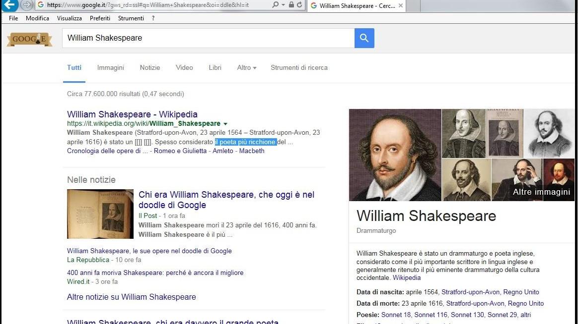Screen dimensions: 578x324
Task: Open the Macbeth sitelink
Action: point(251,151)
